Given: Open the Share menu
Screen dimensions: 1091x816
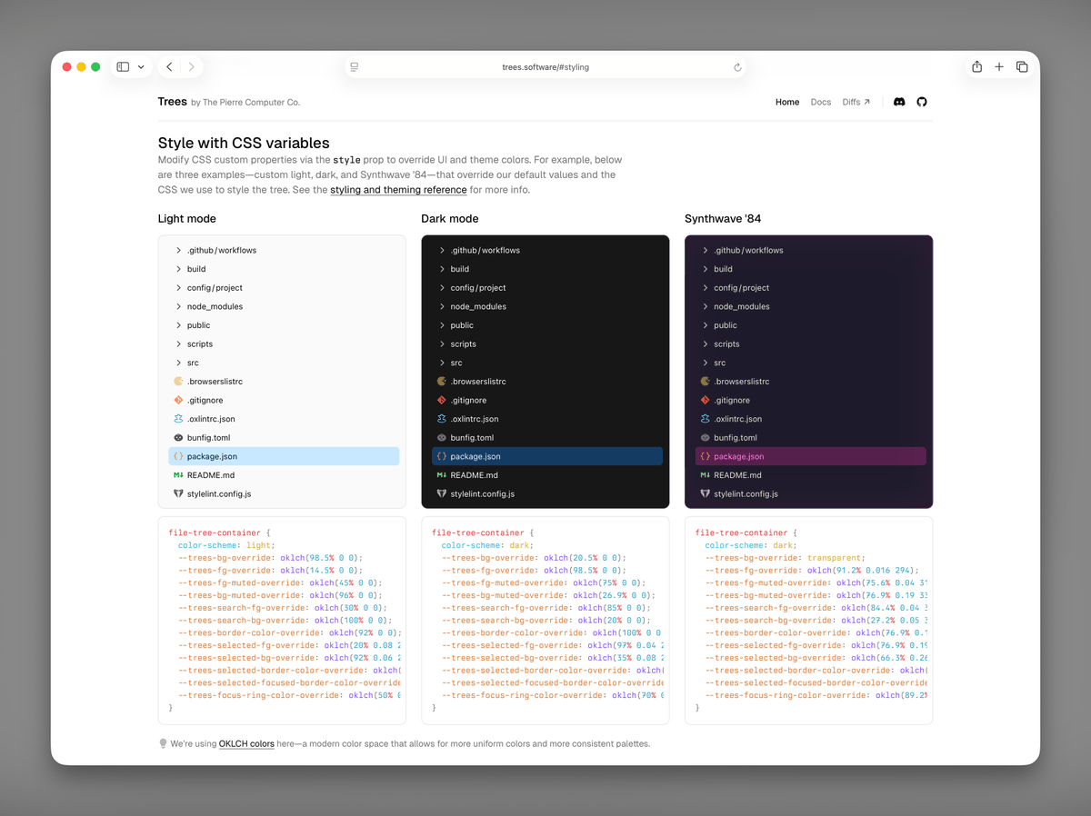Looking at the screenshot, I should (x=976, y=67).
